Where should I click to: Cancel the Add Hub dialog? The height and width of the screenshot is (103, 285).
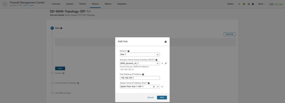coord(150,98)
